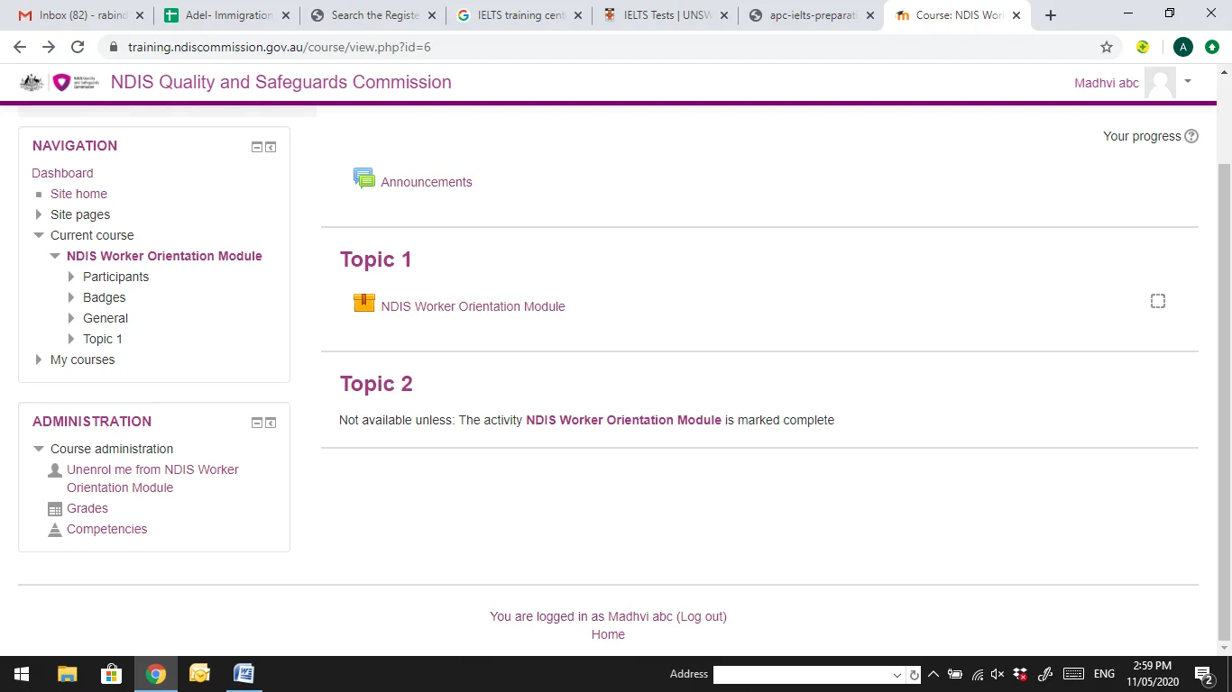Click the Unenrol user icon
Screen dimensions: 1232x692
[x=55, y=470]
